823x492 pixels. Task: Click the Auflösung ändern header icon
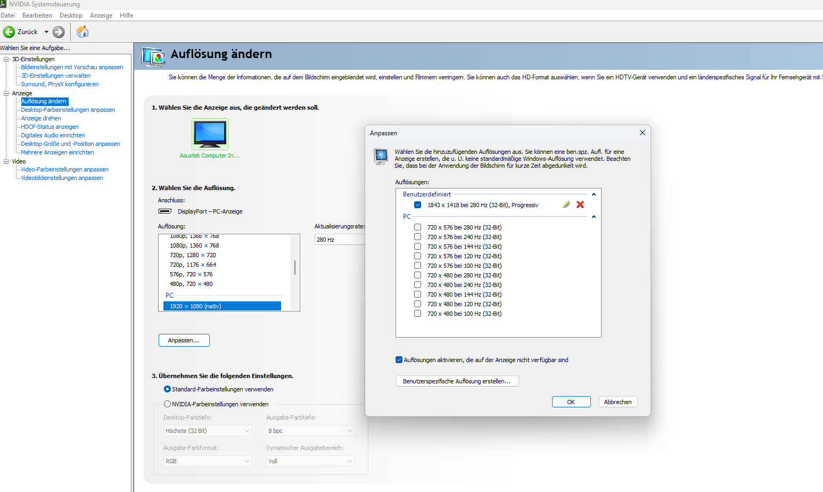click(153, 56)
